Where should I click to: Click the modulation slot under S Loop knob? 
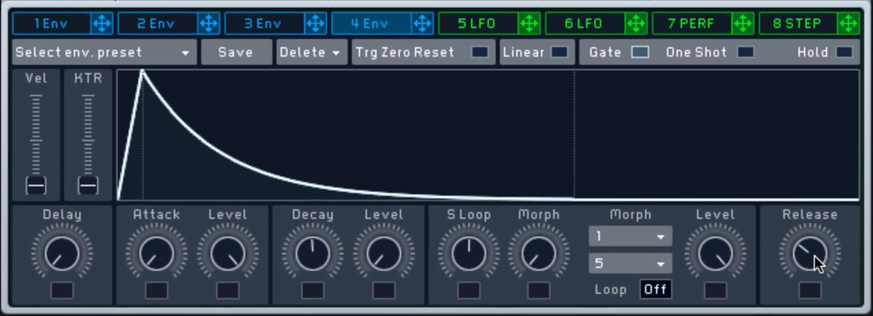[469, 290]
